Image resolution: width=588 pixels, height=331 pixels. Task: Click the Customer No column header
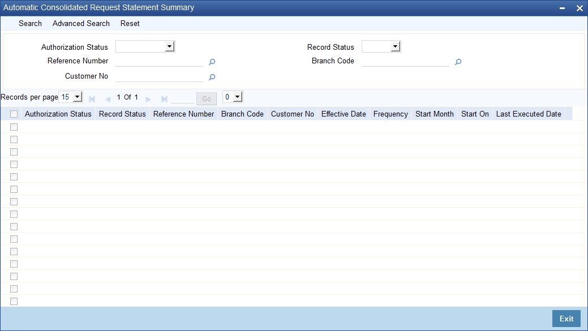tap(293, 114)
